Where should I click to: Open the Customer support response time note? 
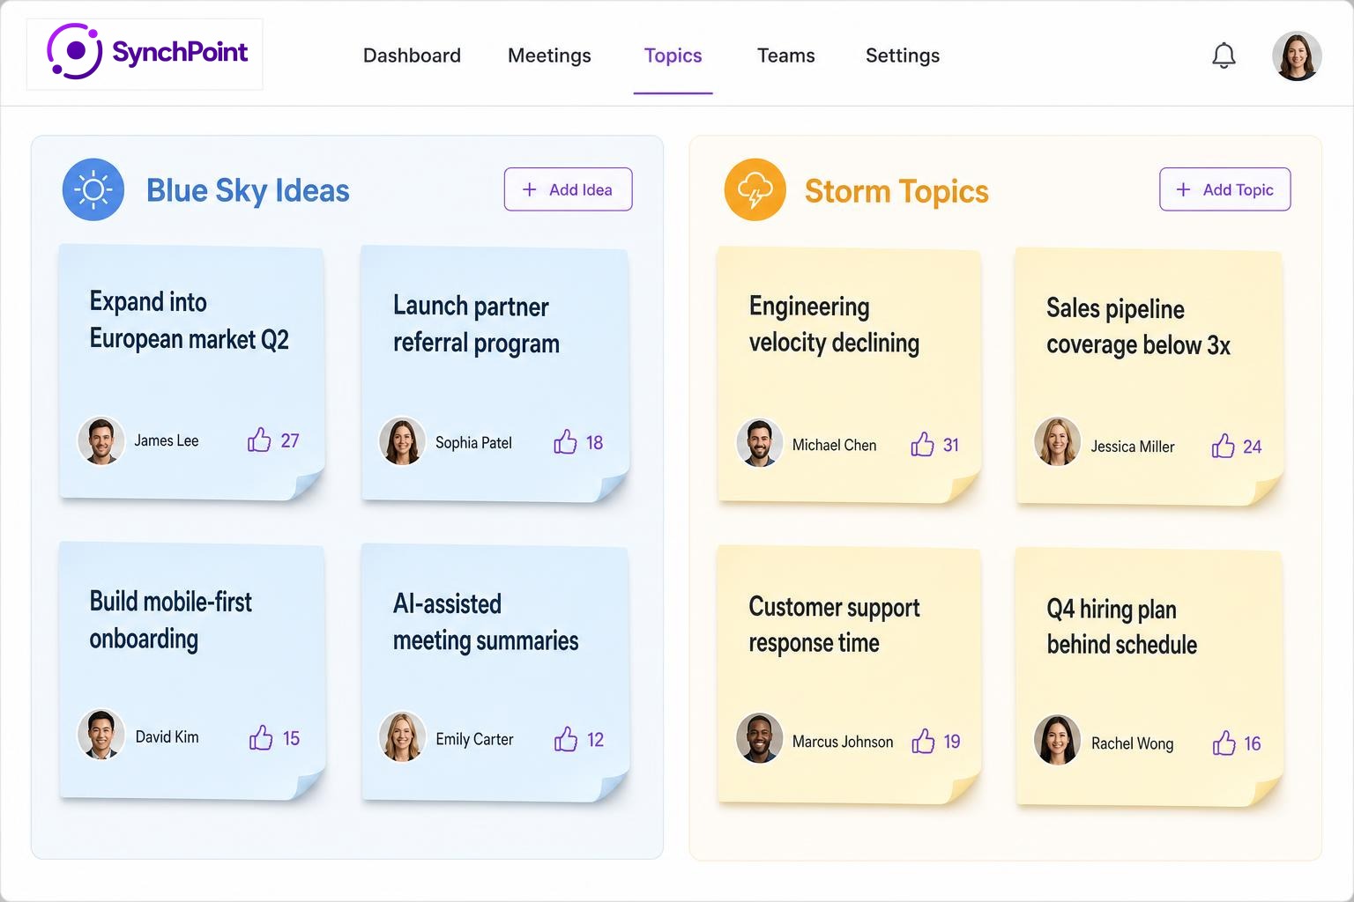point(849,675)
